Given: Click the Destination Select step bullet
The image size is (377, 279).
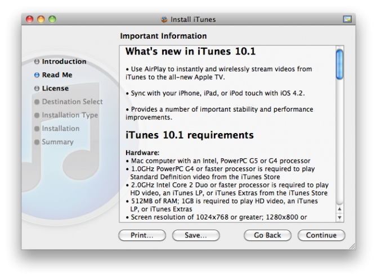Looking at the screenshot, I should click(x=37, y=102).
